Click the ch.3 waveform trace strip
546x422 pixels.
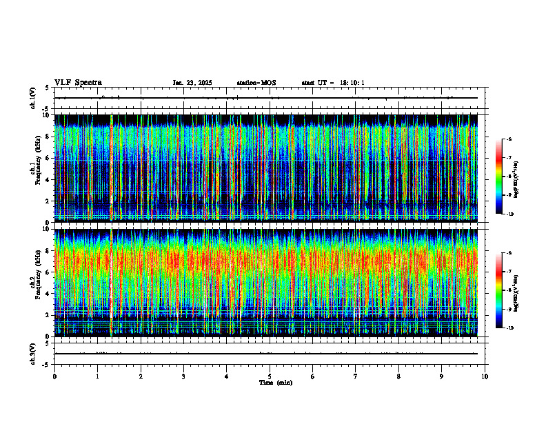click(x=266, y=354)
